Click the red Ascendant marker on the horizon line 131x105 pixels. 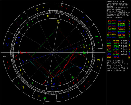pyautogui.click(x=21, y=52)
